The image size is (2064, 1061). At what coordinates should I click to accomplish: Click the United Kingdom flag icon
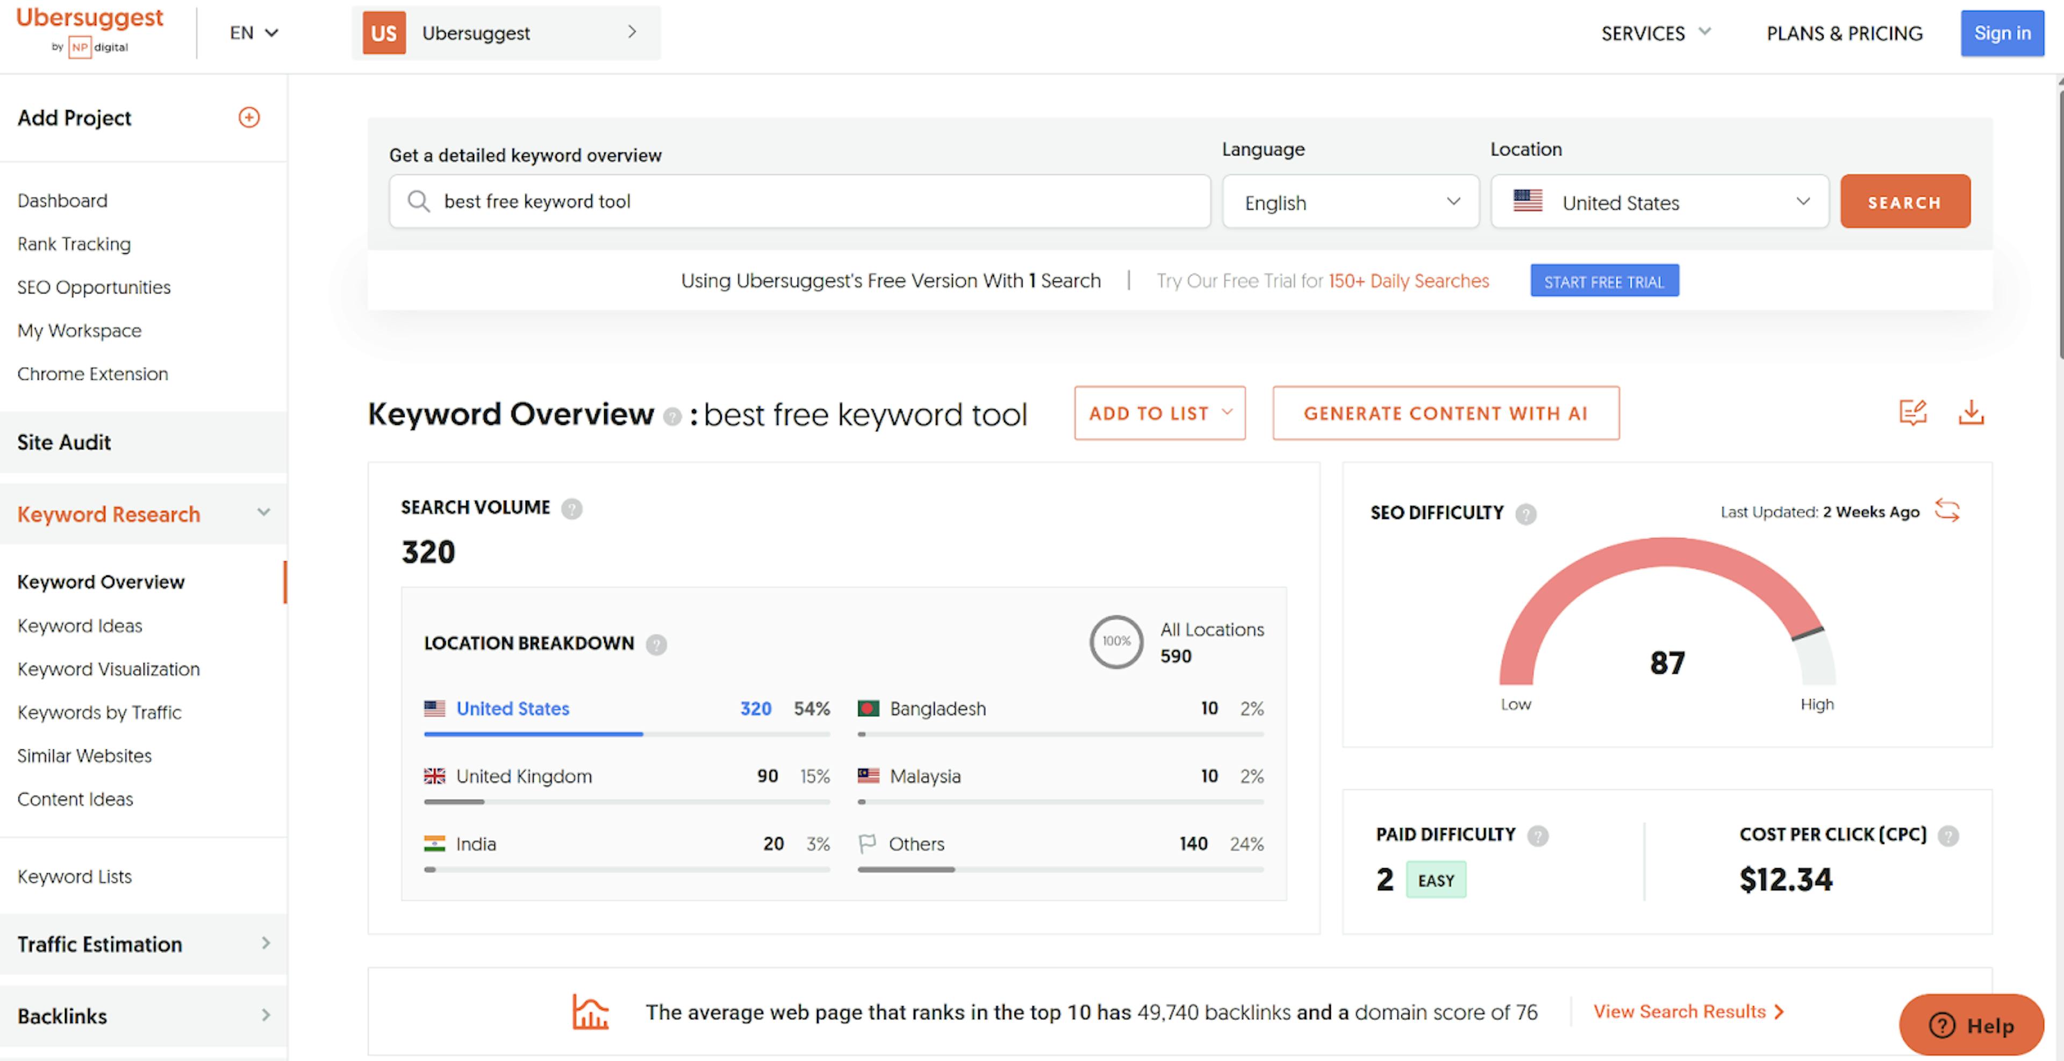[434, 776]
